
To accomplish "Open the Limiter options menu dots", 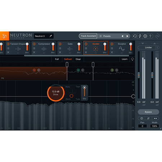I will pos(157,48).
